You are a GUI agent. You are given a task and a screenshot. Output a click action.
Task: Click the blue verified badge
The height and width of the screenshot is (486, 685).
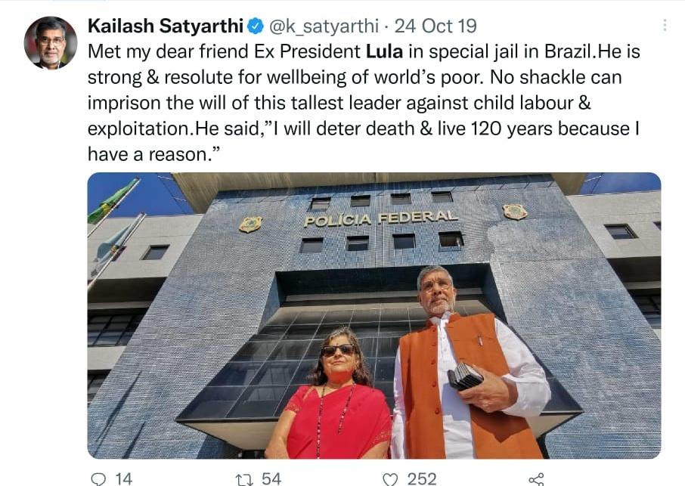[x=256, y=26]
